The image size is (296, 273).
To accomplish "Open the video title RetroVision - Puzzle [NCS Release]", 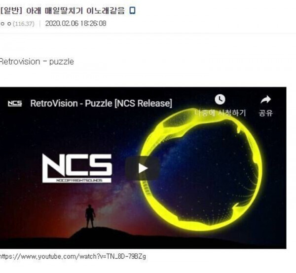I will point(101,103).
